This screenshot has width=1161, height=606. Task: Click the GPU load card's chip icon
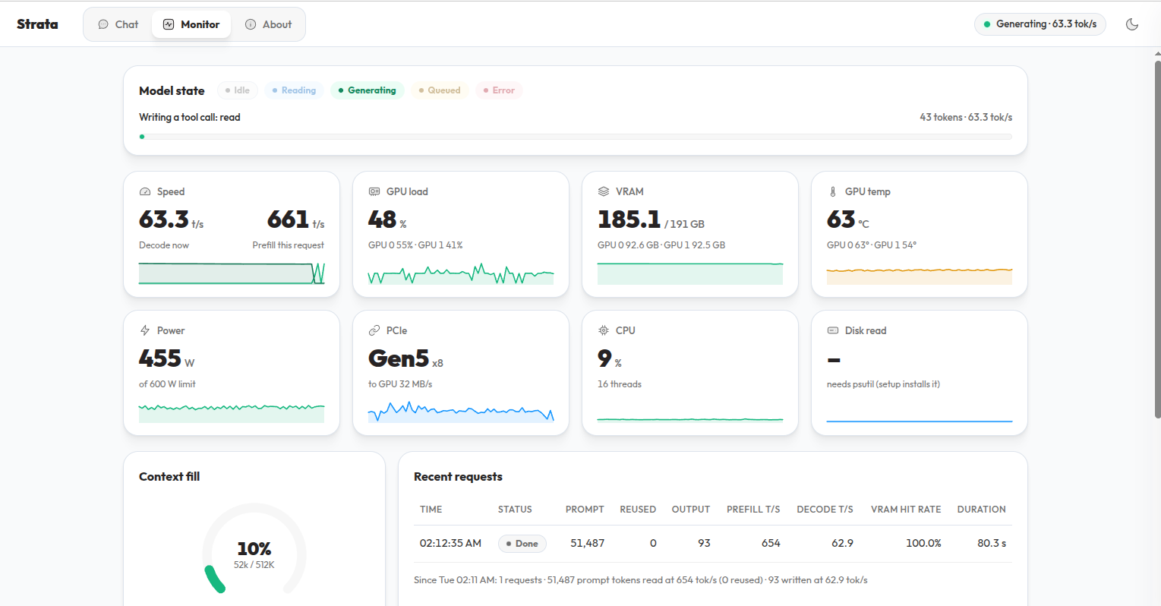(x=374, y=192)
